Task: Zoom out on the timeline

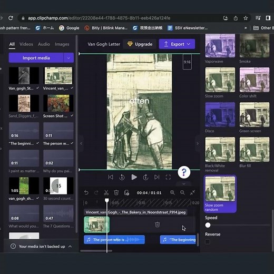Action: pos(182,192)
